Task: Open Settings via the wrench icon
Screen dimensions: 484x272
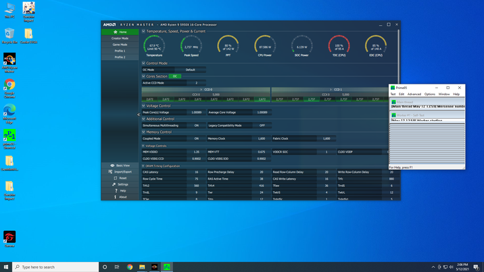Action: click(x=114, y=184)
